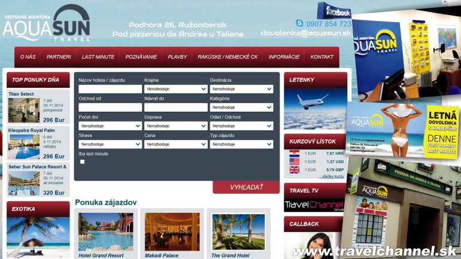Open the Titan Select thumbnail image
The height and width of the screenshot is (259, 461).
(24, 111)
